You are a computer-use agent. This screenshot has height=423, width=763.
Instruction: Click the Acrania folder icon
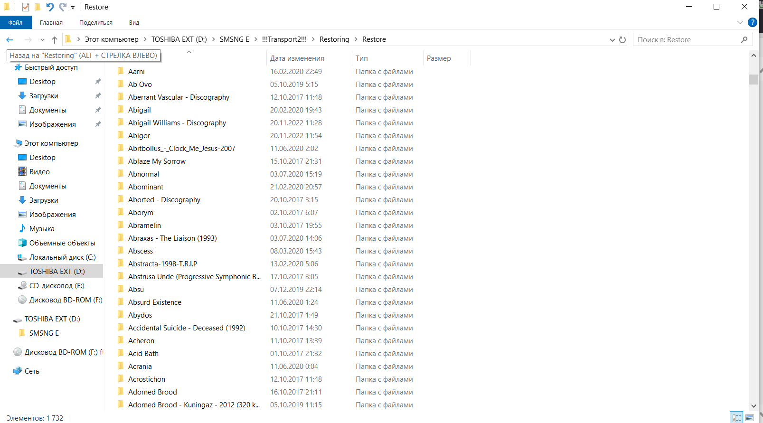coord(121,366)
